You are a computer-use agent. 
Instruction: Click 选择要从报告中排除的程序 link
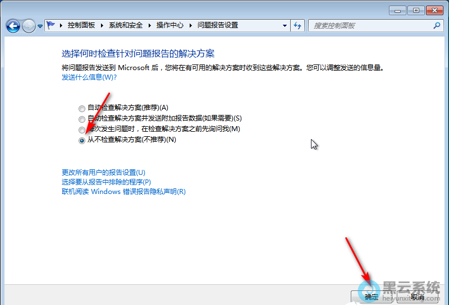[106, 182]
